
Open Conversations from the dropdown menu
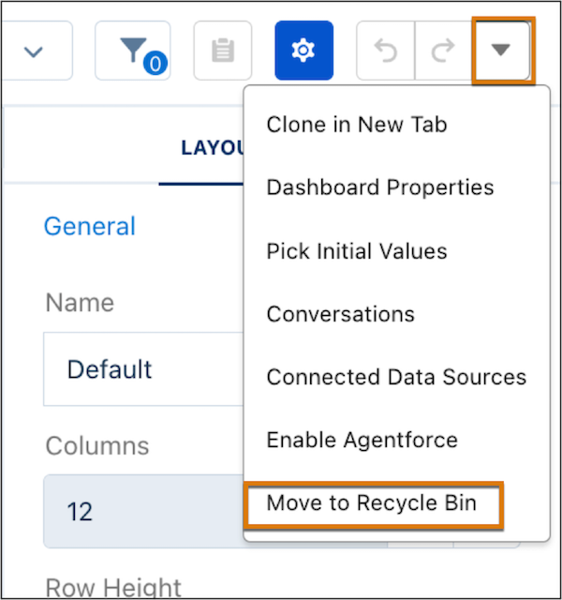[x=340, y=314]
